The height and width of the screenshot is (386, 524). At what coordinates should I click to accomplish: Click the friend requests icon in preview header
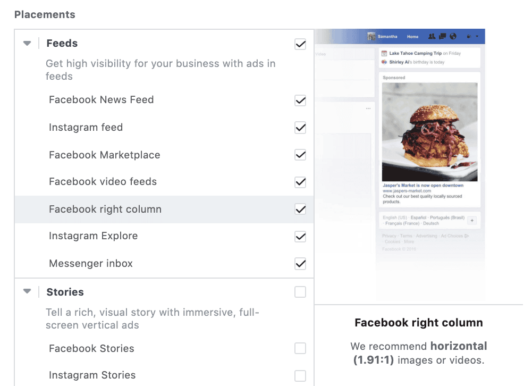(x=432, y=37)
